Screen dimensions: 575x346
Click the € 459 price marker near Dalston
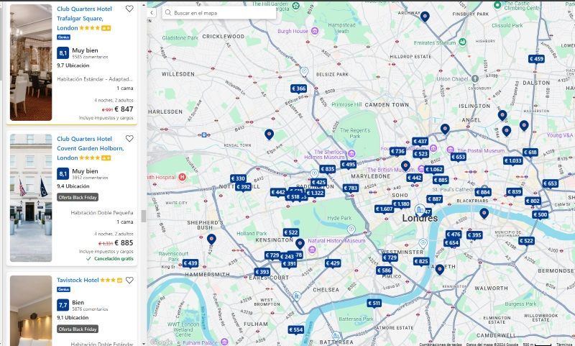click(x=536, y=59)
